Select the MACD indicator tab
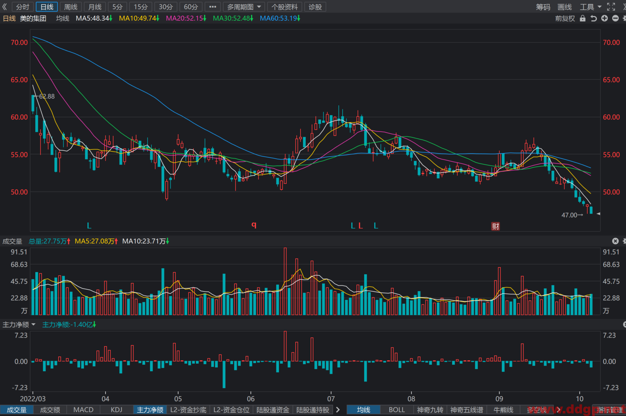 click(83, 410)
